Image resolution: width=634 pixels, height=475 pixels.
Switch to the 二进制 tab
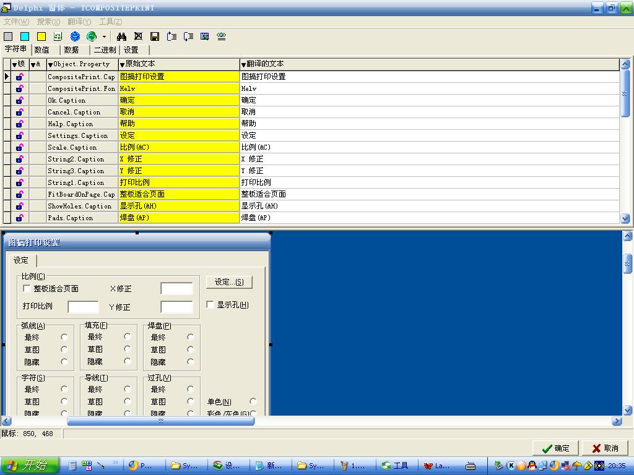105,50
